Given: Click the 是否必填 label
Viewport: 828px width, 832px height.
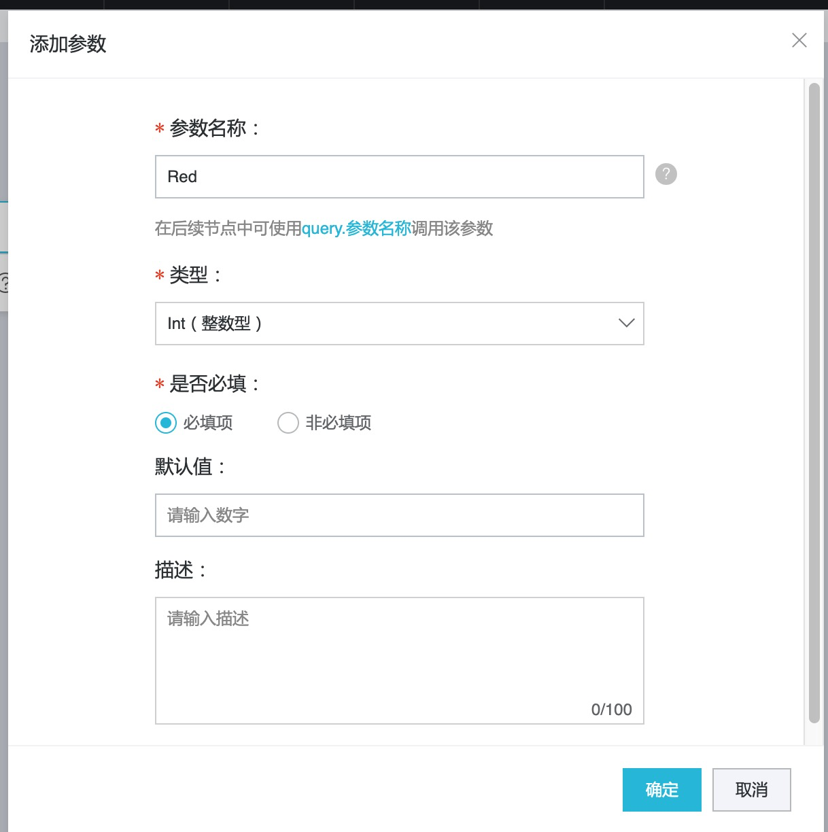Looking at the screenshot, I should click(x=208, y=384).
